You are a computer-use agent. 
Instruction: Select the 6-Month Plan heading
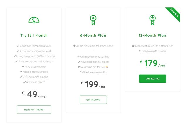coord(93,35)
